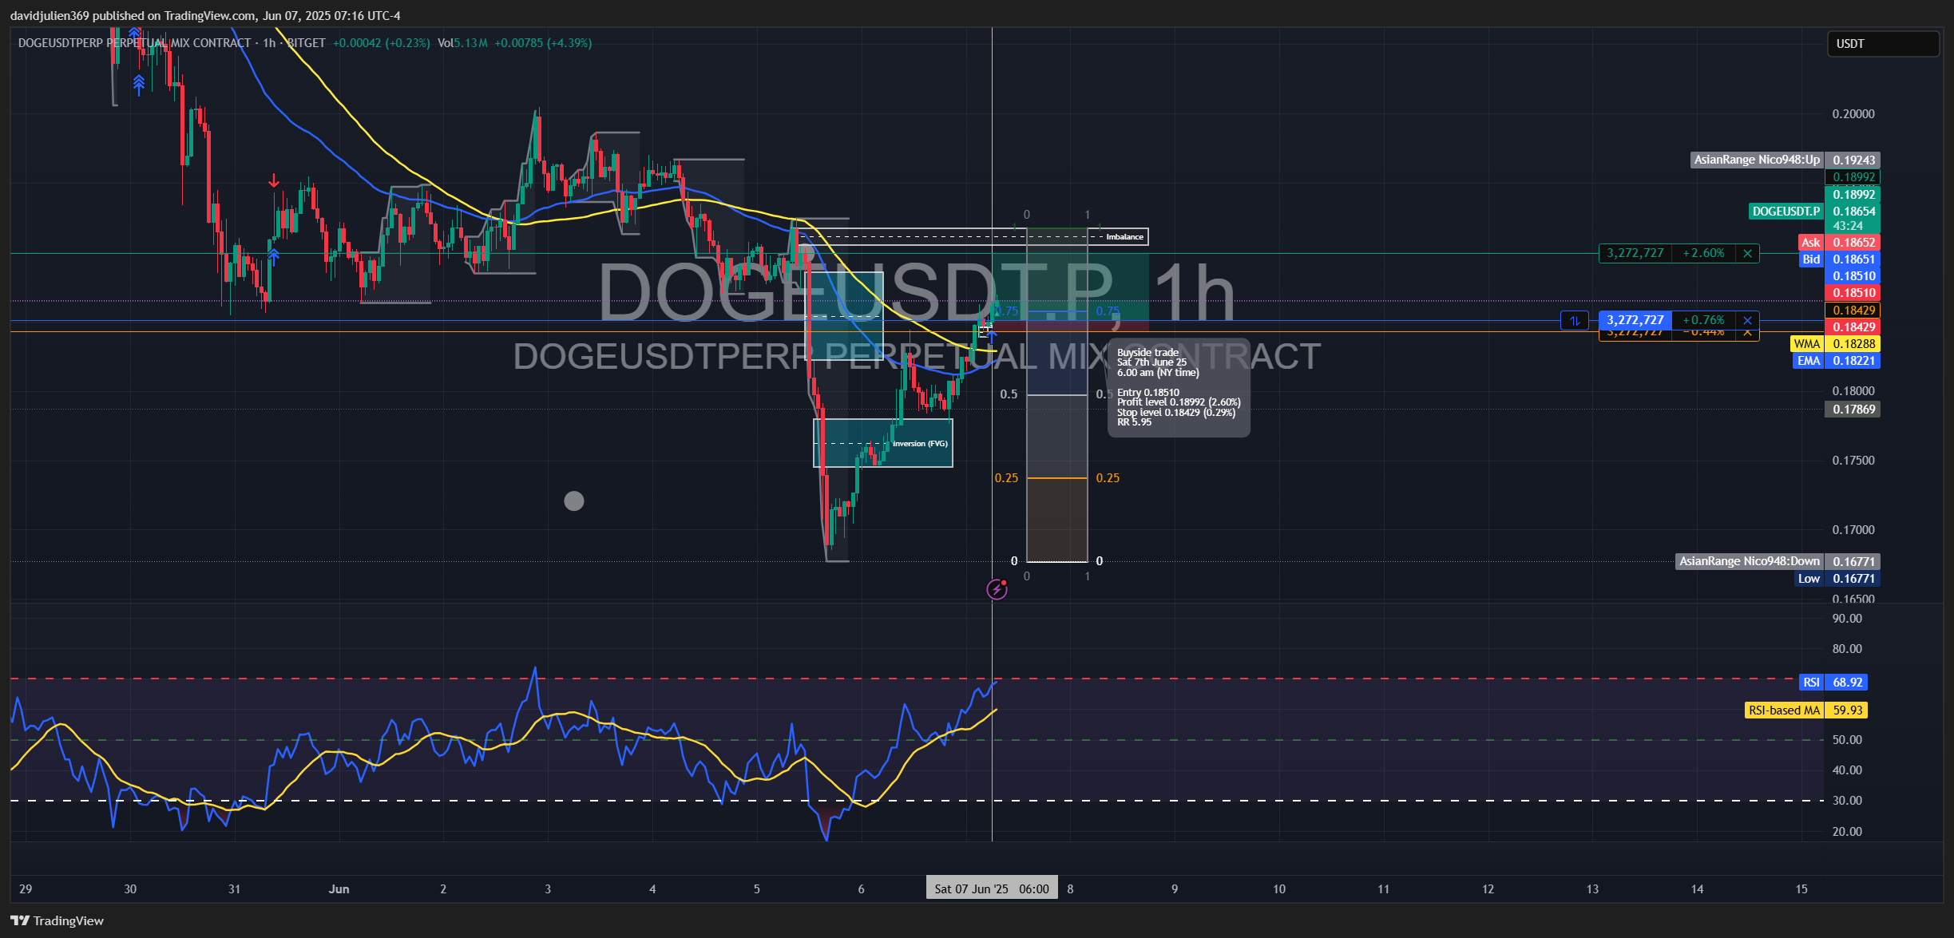Select the Imbalance rectangle label
1954x938 pixels.
pos(1124,237)
